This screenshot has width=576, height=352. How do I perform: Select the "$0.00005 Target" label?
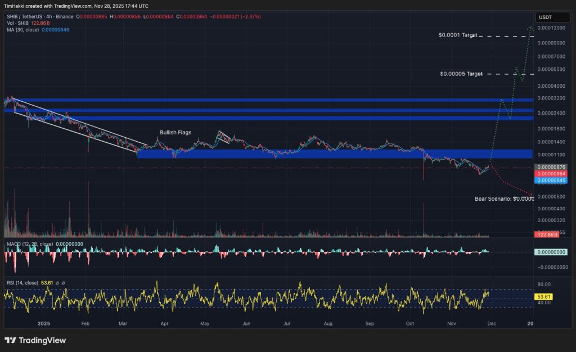tap(461, 74)
